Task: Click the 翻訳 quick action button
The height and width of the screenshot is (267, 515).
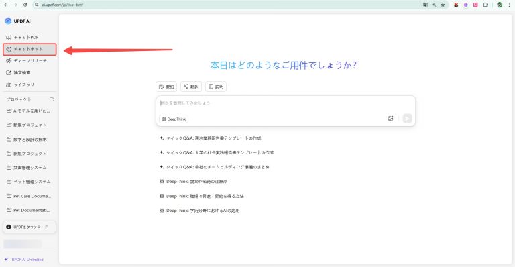Action: (x=191, y=87)
